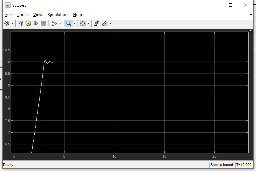Maximize the Scope3 window

230,5
